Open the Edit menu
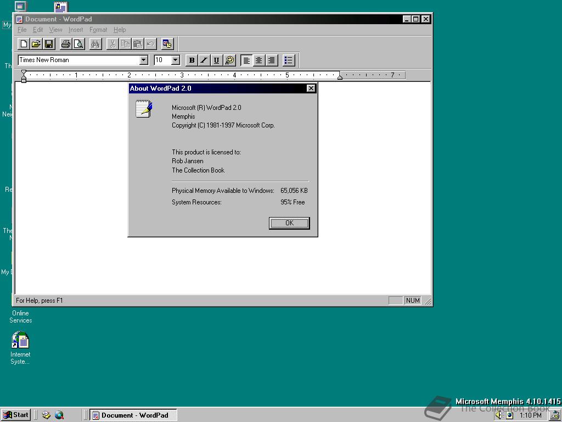The image size is (562, 422). (38, 30)
